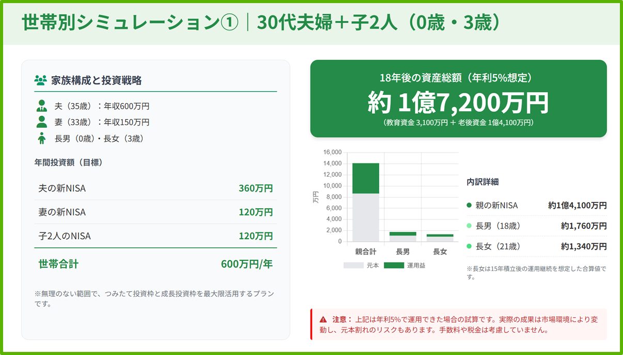Click the gray 元本 legend color box
Image resolution: width=623 pixels, height=355 pixels.
click(x=353, y=265)
